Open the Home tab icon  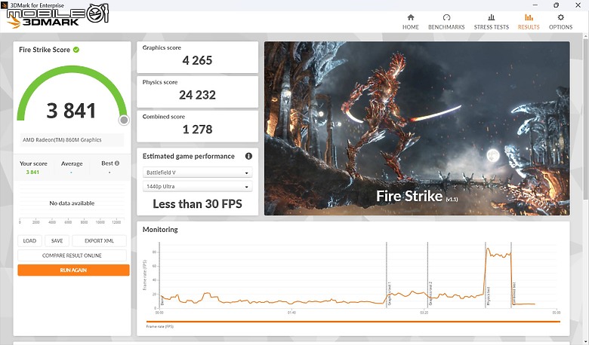tap(411, 17)
